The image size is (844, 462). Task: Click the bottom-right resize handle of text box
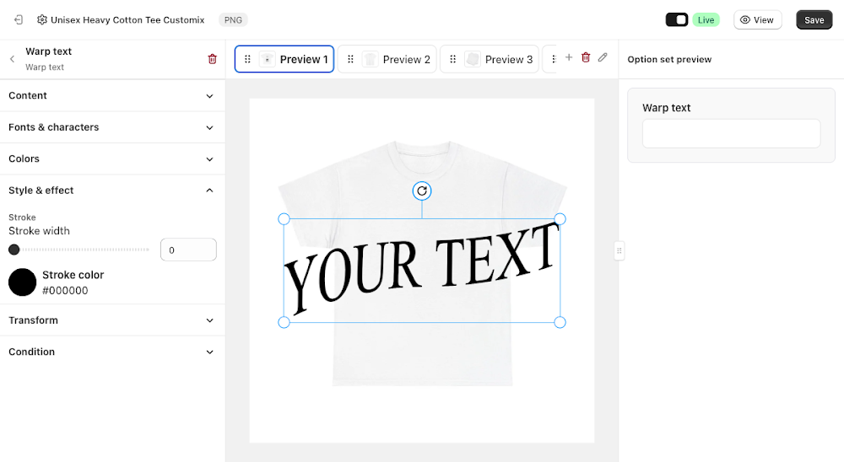(560, 322)
